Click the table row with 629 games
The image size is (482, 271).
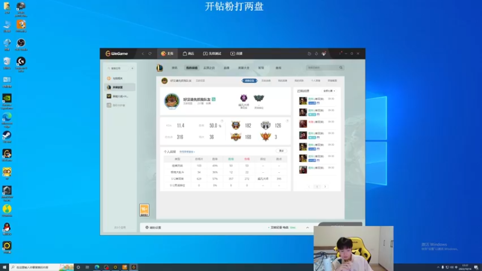pos(225,178)
